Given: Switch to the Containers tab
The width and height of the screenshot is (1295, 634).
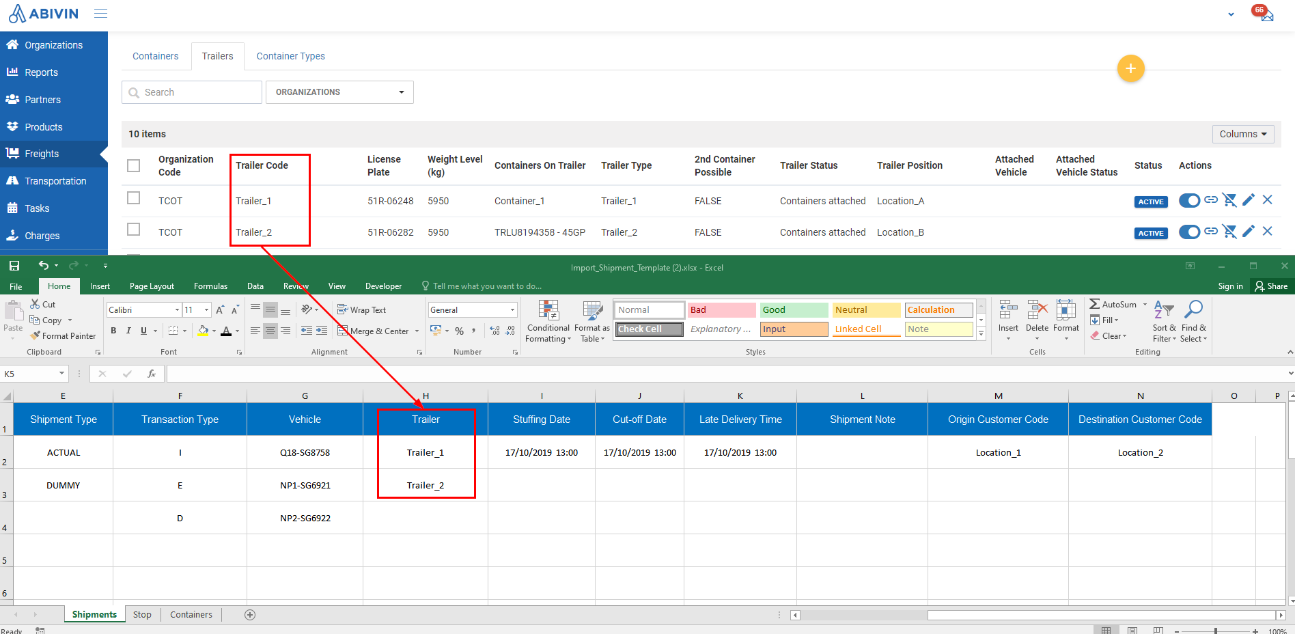Looking at the screenshot, I should click(156, 56).
